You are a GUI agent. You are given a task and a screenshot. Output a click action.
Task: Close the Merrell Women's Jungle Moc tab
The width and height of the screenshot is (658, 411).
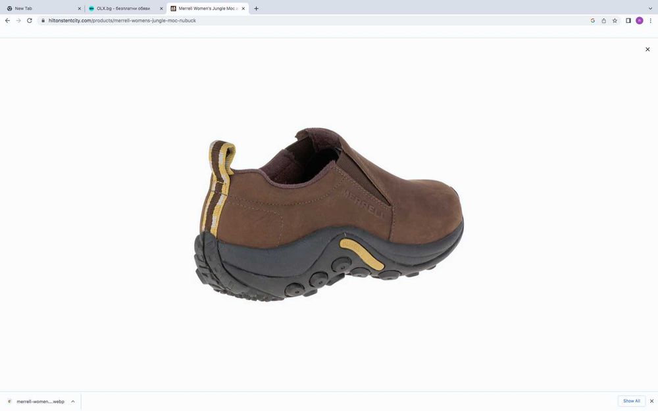coord(243,9)
